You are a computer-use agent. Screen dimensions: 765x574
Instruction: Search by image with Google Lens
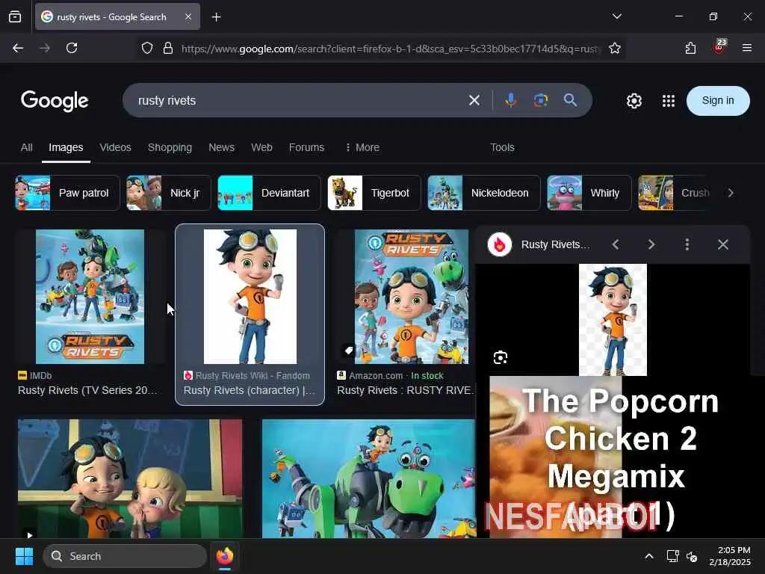point(540,101)
